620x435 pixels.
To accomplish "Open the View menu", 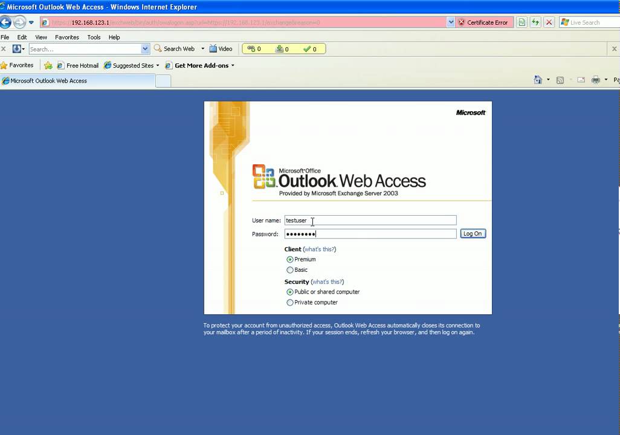I will 40,37.
